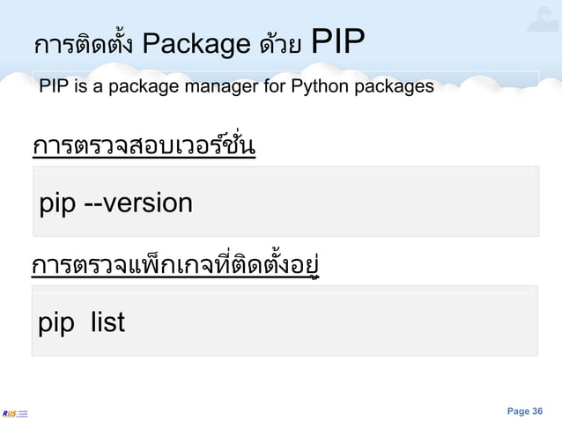This screenshot has height=421, width=562.
Task: Click 'pip' before '--version' in code box
Action: coord(57,204)
